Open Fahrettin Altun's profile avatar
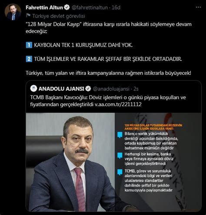Viewport: 206px width, 215px height. coord(13,12)
